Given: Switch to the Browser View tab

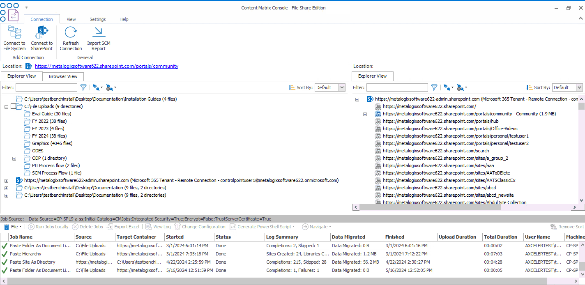Looking at the screenshot, I should point(62,76).
